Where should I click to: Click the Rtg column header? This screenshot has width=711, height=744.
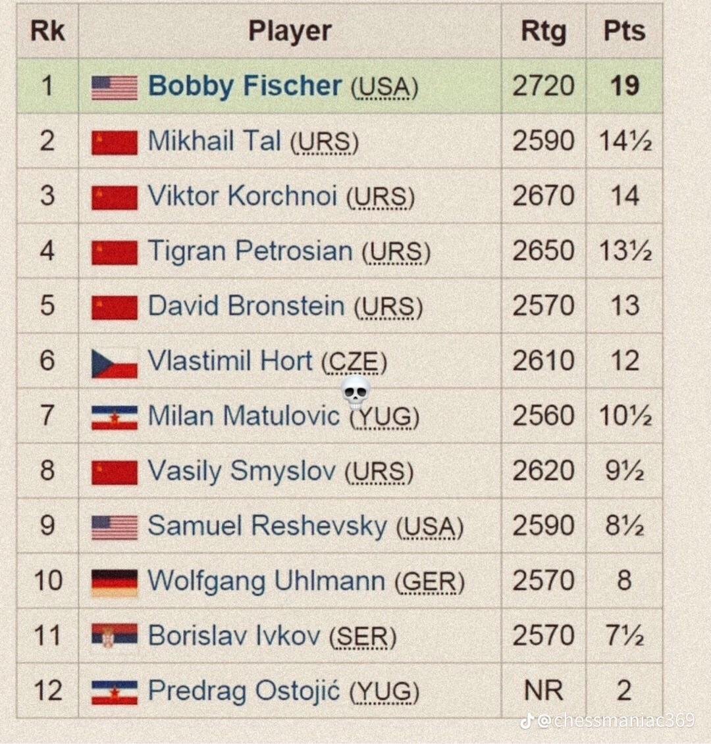pos(543,31)
